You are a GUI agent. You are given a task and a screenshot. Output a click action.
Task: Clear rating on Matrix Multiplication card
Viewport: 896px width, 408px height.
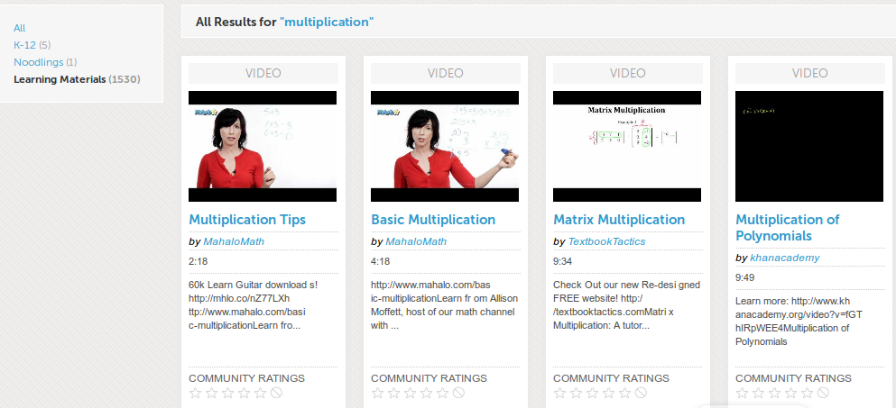click(642, 393)
